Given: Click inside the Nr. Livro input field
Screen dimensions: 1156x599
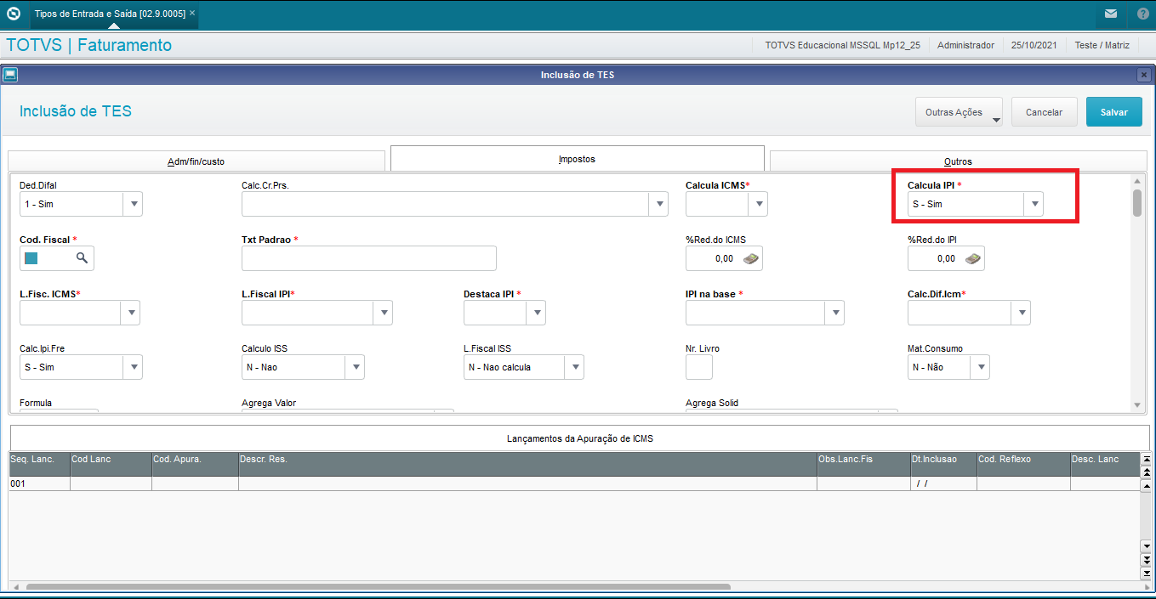Looking at the screenshot, I should click(698, 367).
